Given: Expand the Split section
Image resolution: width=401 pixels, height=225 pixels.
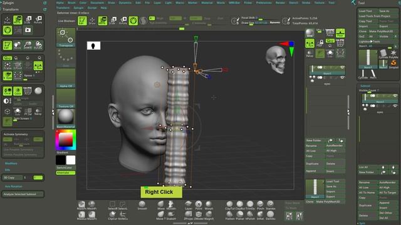Looking at the screenshot, I should 362,223.
